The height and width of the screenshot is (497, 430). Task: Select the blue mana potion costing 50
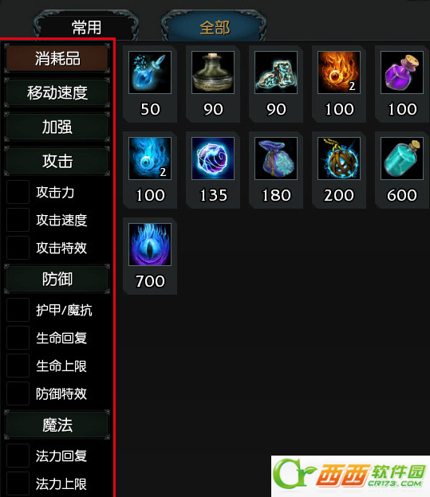click(150, 72)
